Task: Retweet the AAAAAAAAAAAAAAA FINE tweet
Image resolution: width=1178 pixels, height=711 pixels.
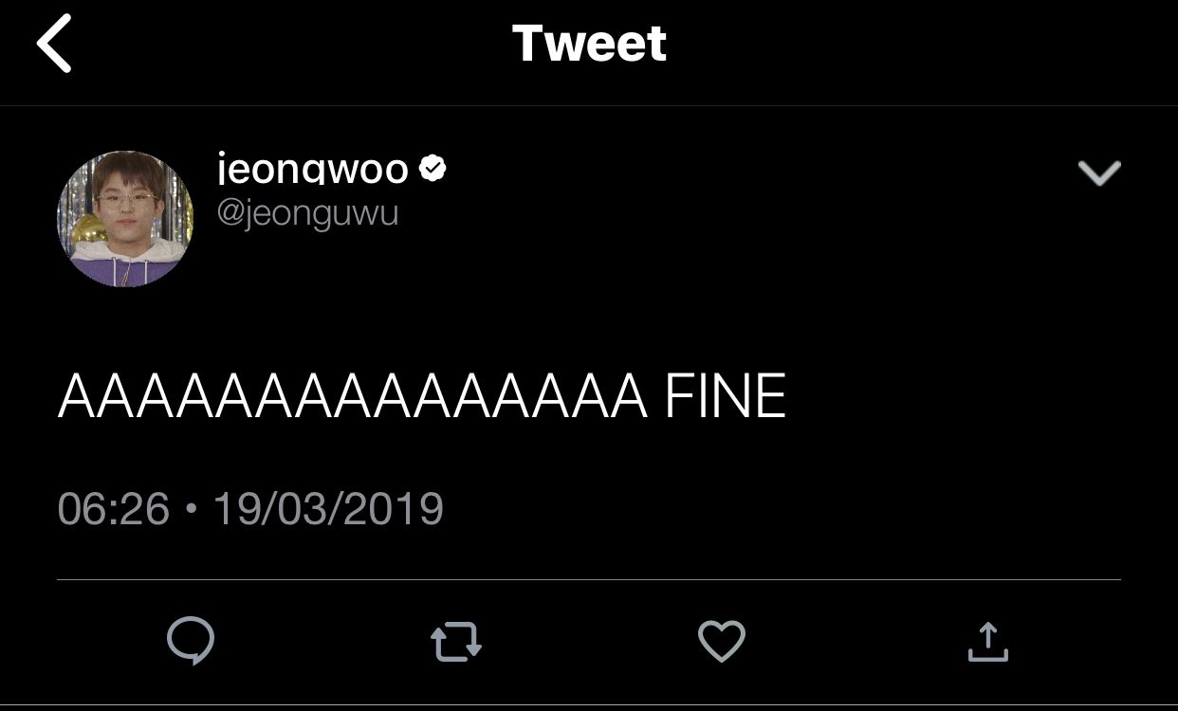Action: pyautogui.click(x=456, y=642)
